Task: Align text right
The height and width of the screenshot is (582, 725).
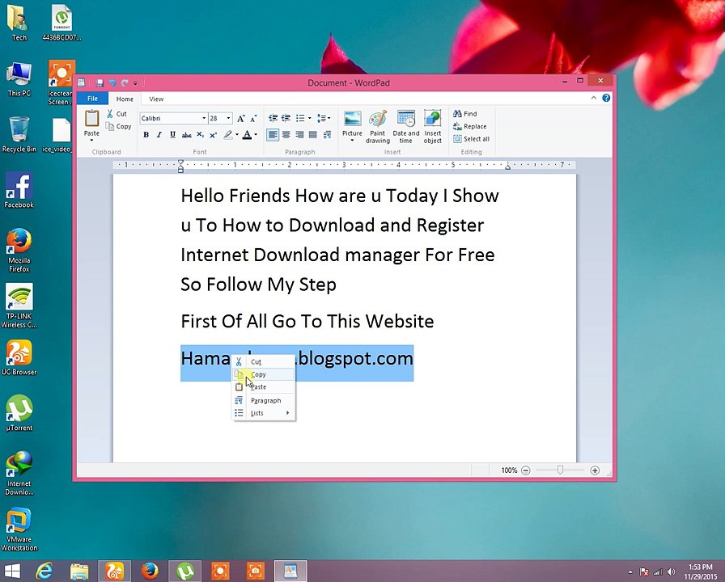Action: click(x=299, y=135)
